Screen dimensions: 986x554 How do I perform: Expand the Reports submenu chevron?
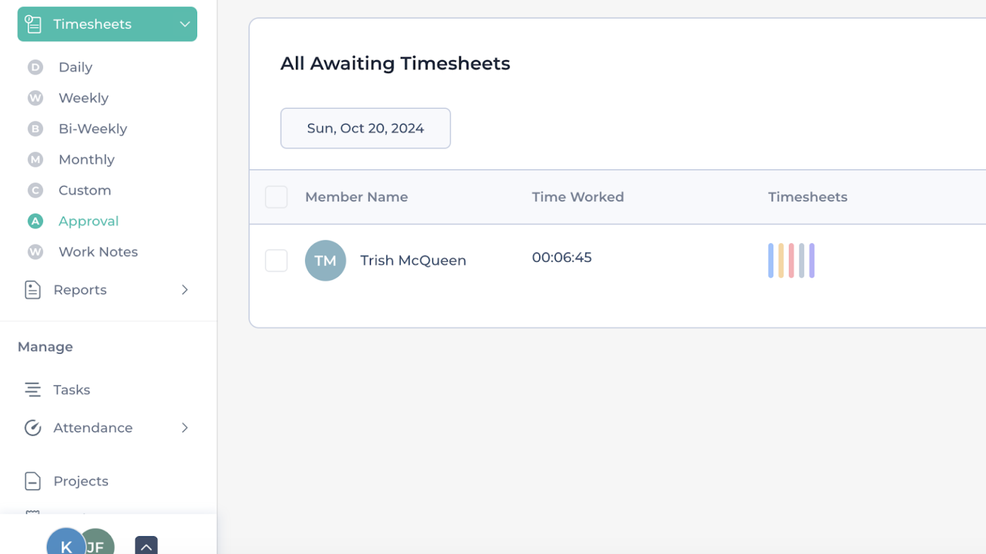(185, 290)
